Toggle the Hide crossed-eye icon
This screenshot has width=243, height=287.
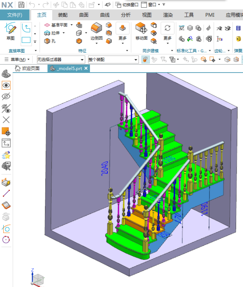[x=6, y=96]
